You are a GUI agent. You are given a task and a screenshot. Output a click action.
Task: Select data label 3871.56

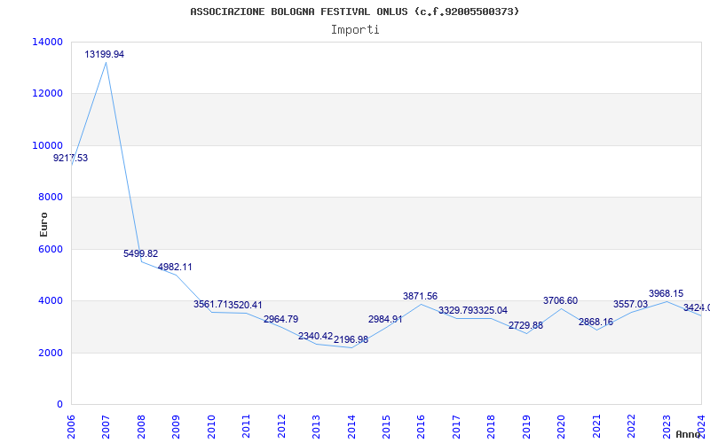pos(420,297)
